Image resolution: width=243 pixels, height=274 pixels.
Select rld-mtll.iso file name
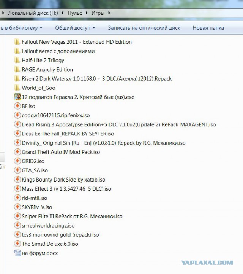click(34, 198)
